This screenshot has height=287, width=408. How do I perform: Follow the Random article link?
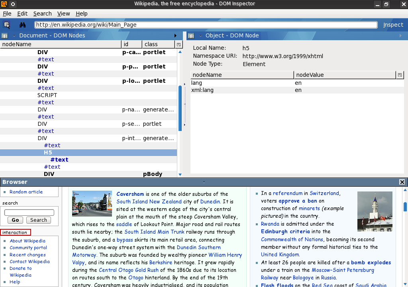pos(26,192)
